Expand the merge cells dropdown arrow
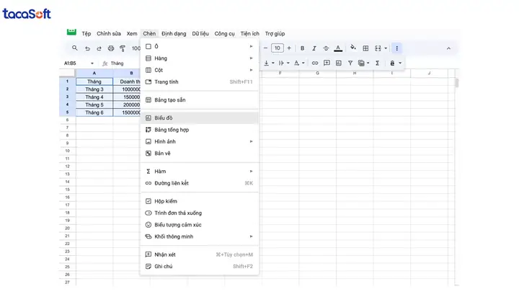 pos(386,48)
